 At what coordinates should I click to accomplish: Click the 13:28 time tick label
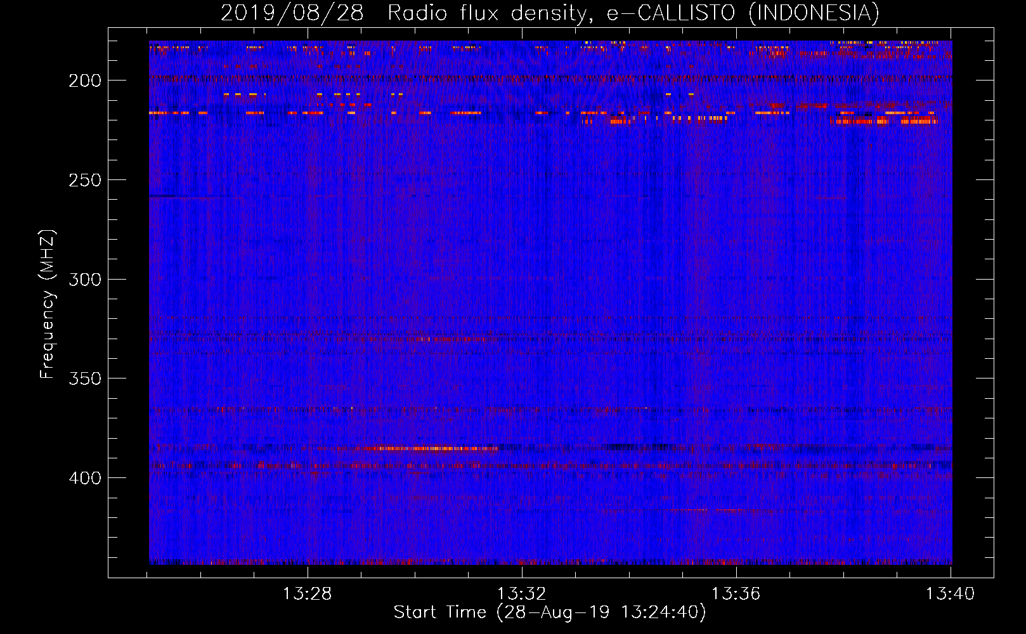(307, 594)
